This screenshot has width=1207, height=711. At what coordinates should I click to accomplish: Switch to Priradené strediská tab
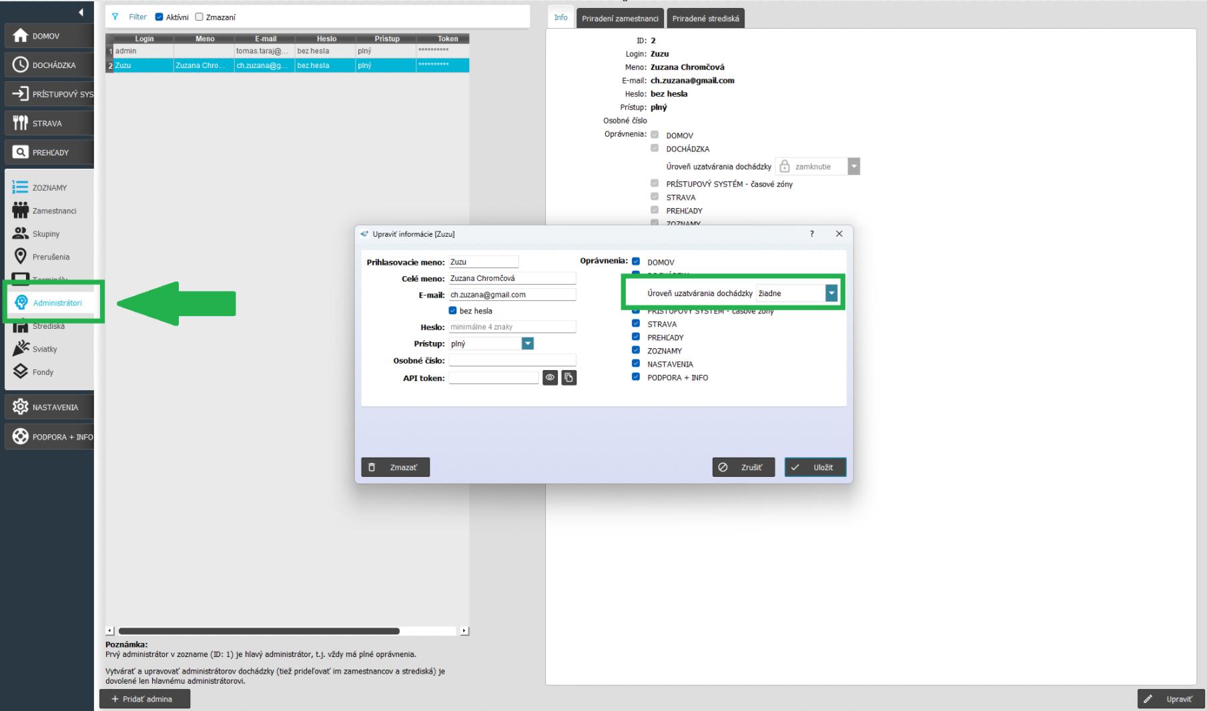(x=705, y=19)
